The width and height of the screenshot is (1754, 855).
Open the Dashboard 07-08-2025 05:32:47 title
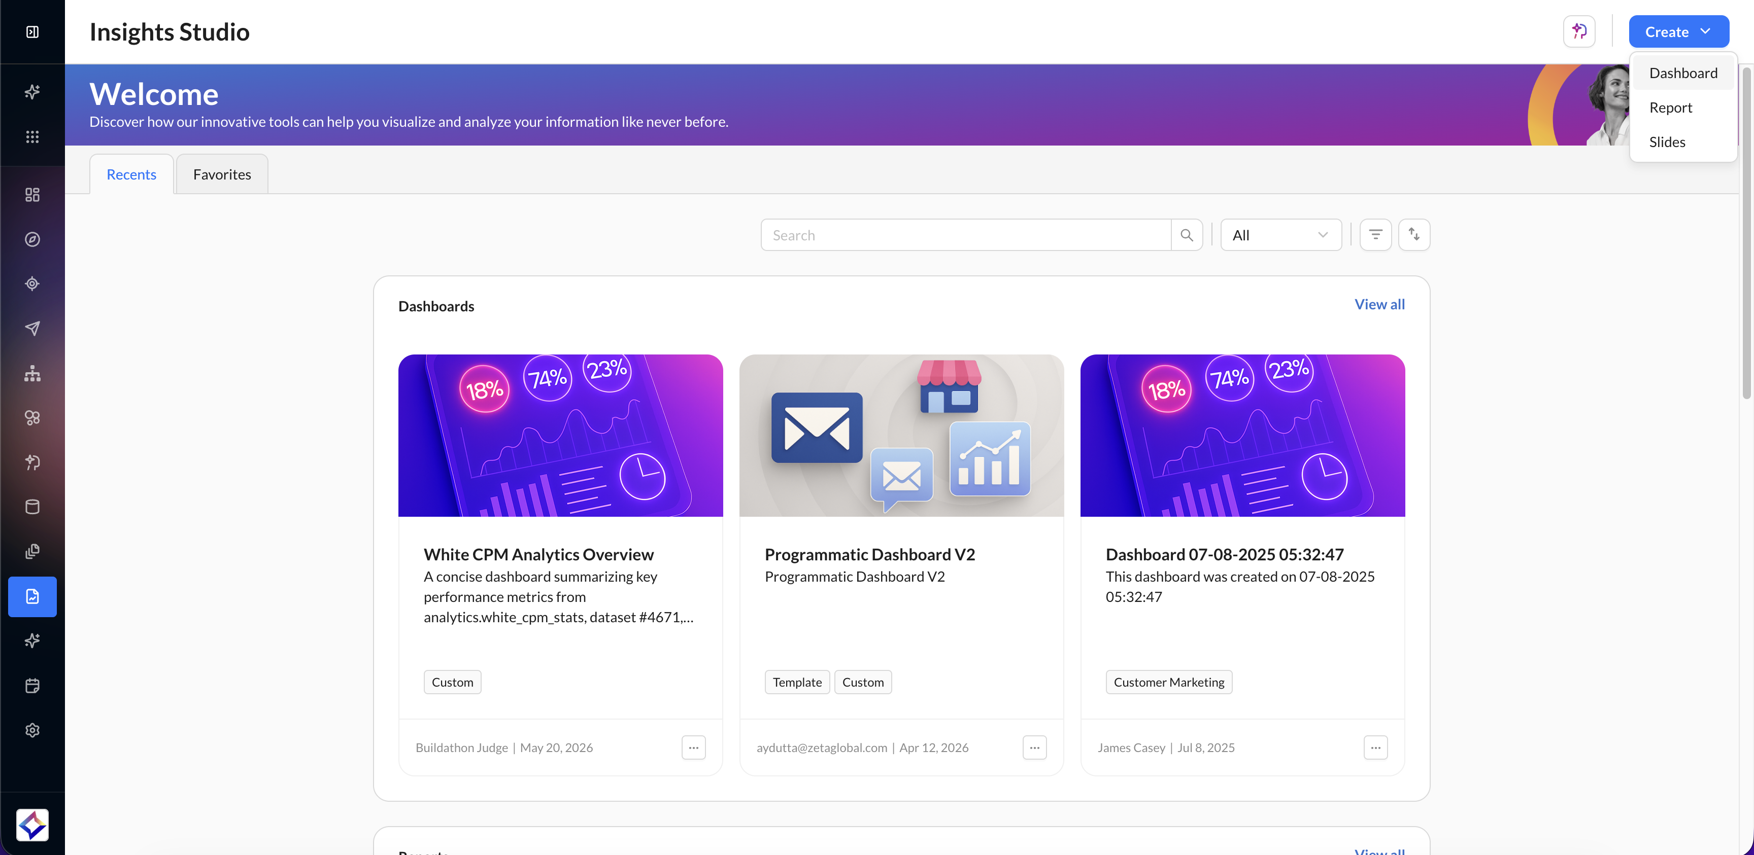pyautogui.click(x=1224, y=554)
